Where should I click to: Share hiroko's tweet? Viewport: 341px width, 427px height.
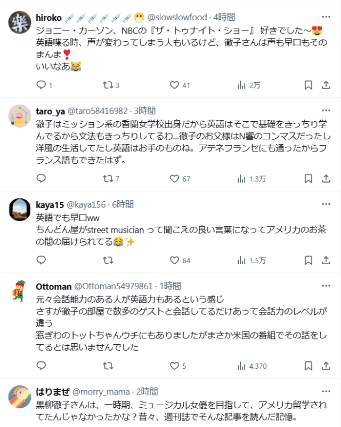(x=324, y=85)
